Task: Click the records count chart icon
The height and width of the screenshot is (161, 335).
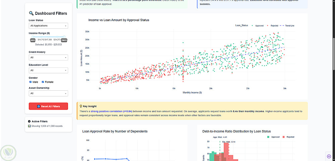Action: pyautogui.click(x=29, y=126)
